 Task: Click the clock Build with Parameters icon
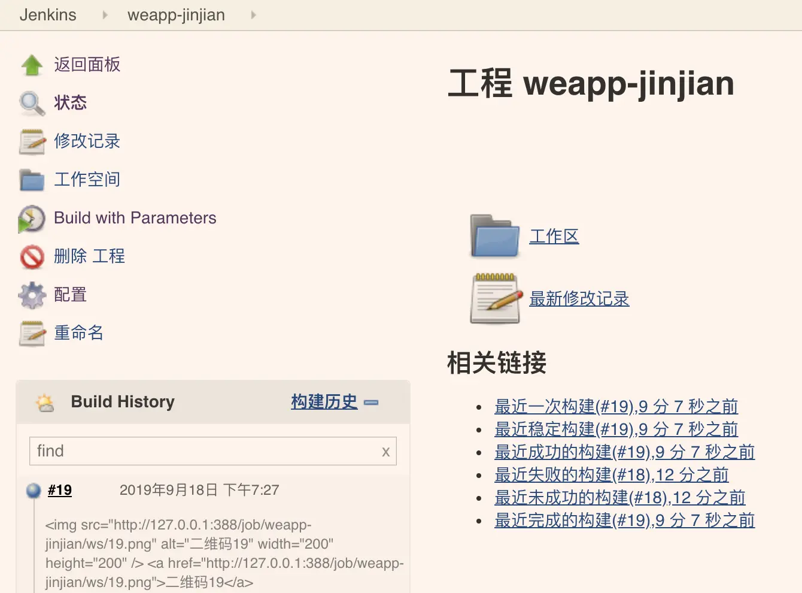pos(32,219)
